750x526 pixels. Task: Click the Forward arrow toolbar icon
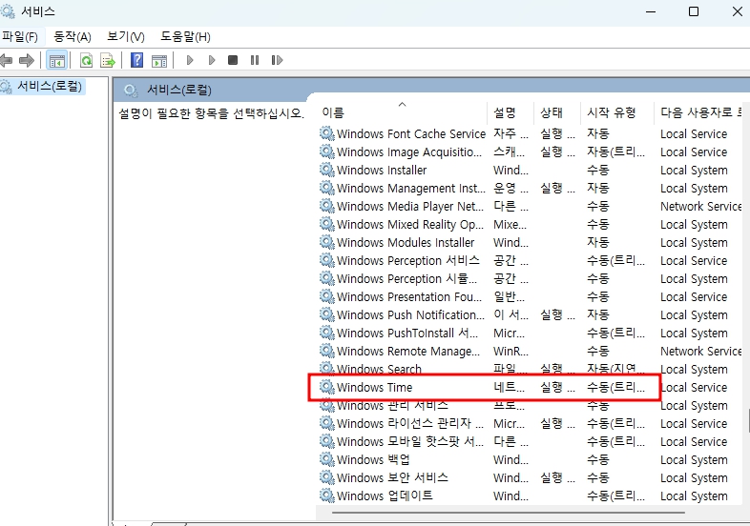pos(27,60)
